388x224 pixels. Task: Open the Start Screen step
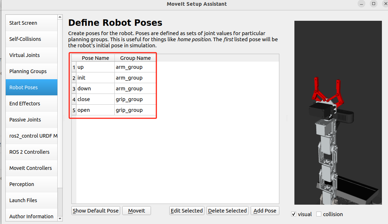coord(32,23)
